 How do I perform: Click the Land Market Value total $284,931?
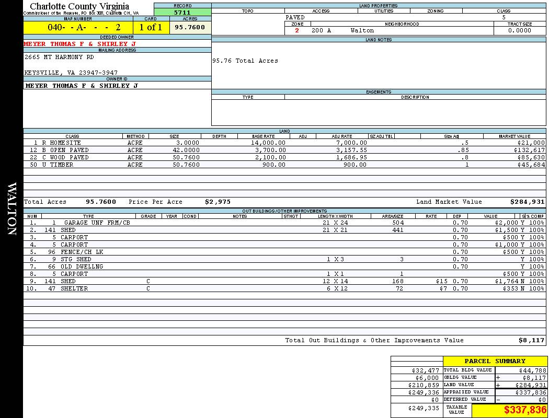(x=527, y=202)
